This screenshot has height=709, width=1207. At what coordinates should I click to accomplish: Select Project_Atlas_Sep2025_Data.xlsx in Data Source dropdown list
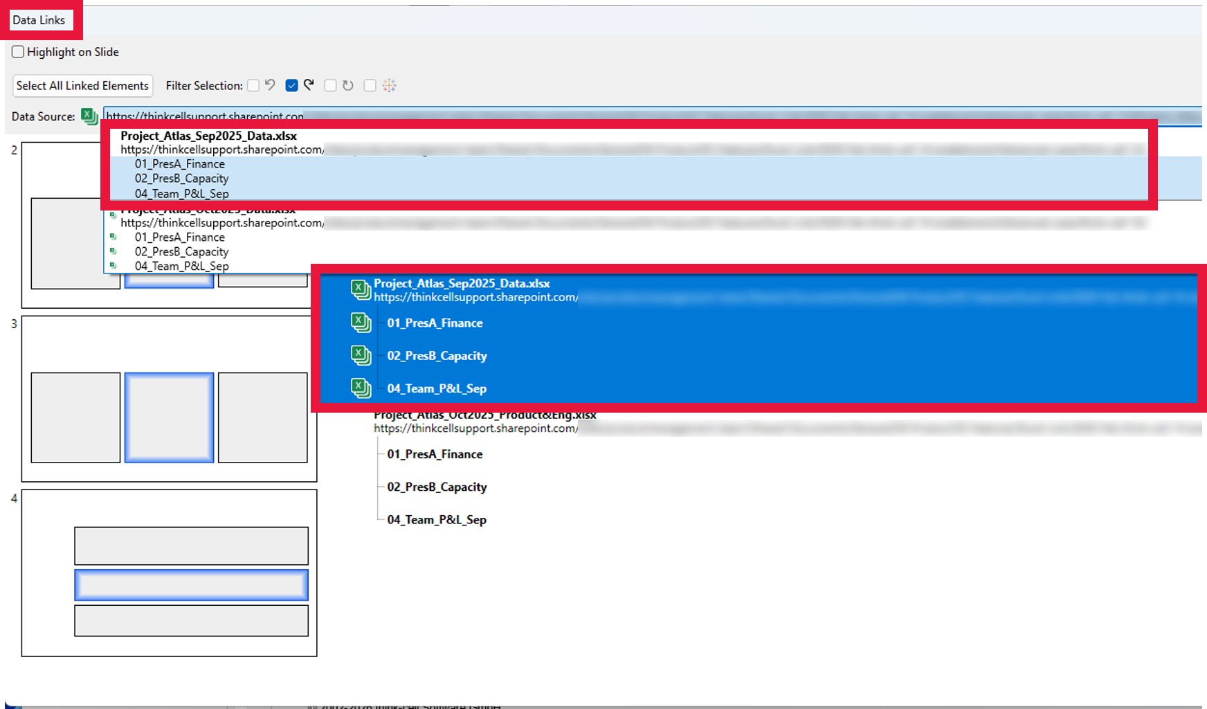click(x=208, y=136)
